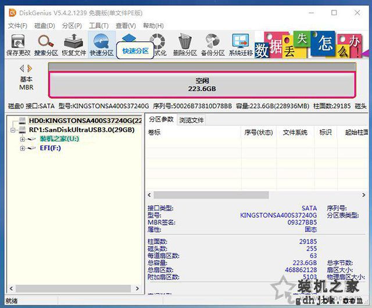Click the 基本 MBR disk type label

(26, 83)
